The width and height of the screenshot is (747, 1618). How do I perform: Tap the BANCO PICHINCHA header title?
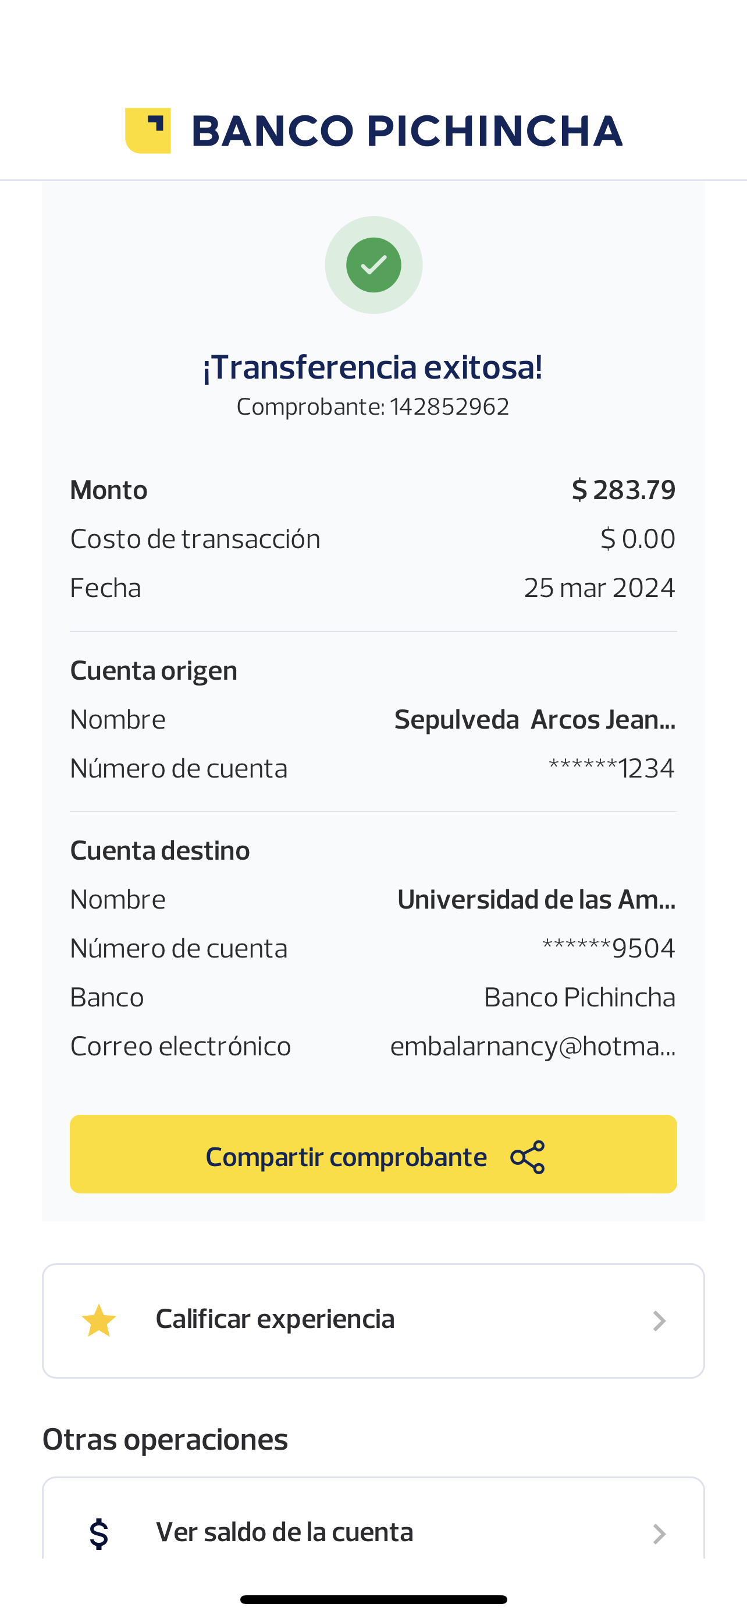407,131
